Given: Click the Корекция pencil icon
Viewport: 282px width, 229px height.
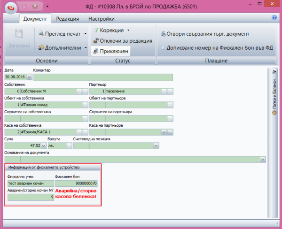Looking at the screenshot, I should (96, 30).
